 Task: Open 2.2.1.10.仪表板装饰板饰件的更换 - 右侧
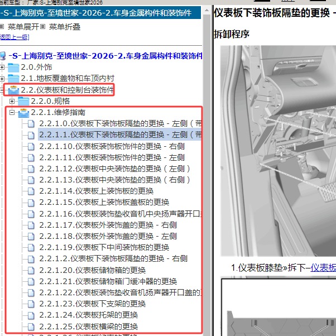pyautogui.click(x=112, y=146)
